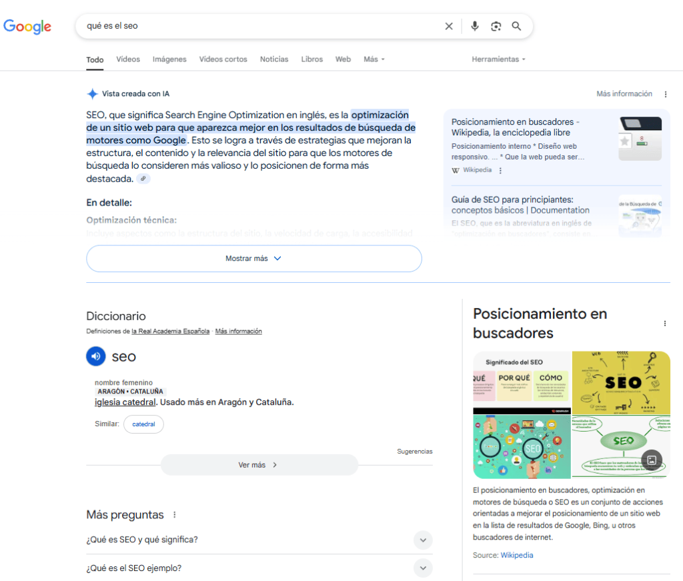The image size is (683, 581).
Task: Open AI overview three-dot options menu
Action: 665,94
